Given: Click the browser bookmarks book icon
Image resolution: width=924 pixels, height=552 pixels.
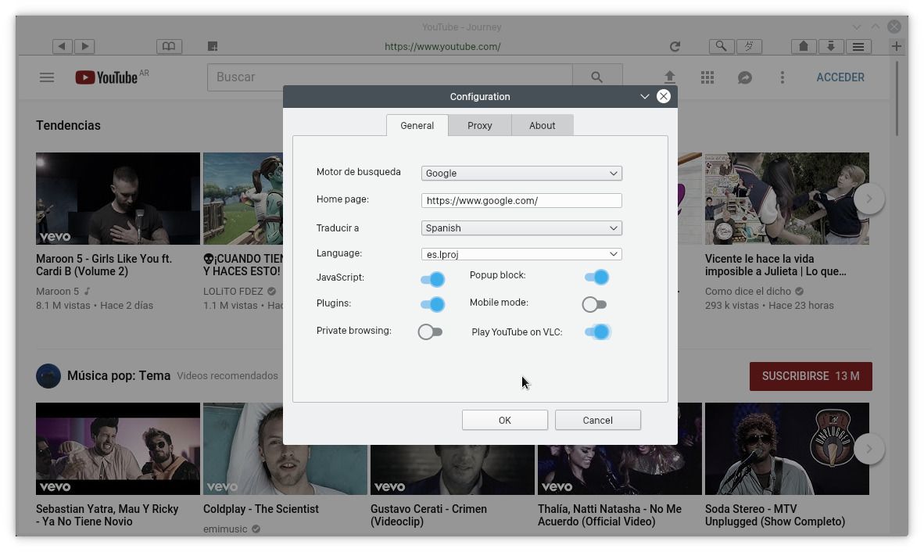Looking at the screenshot, I should click(169, 46).
